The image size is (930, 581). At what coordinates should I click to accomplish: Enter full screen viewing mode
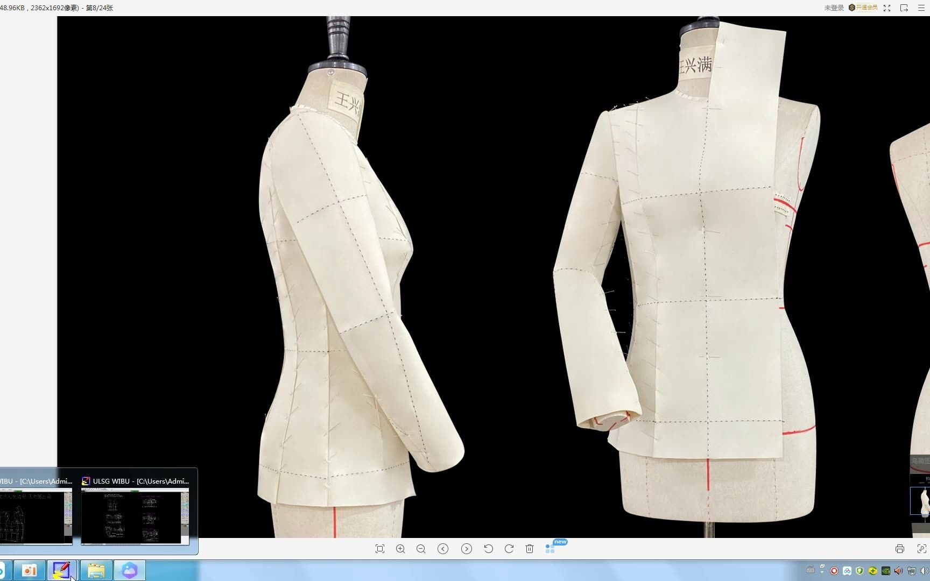(887, 8)
